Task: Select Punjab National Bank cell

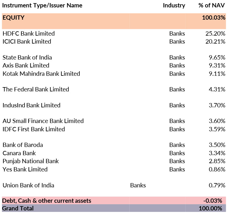Action: 31,161
